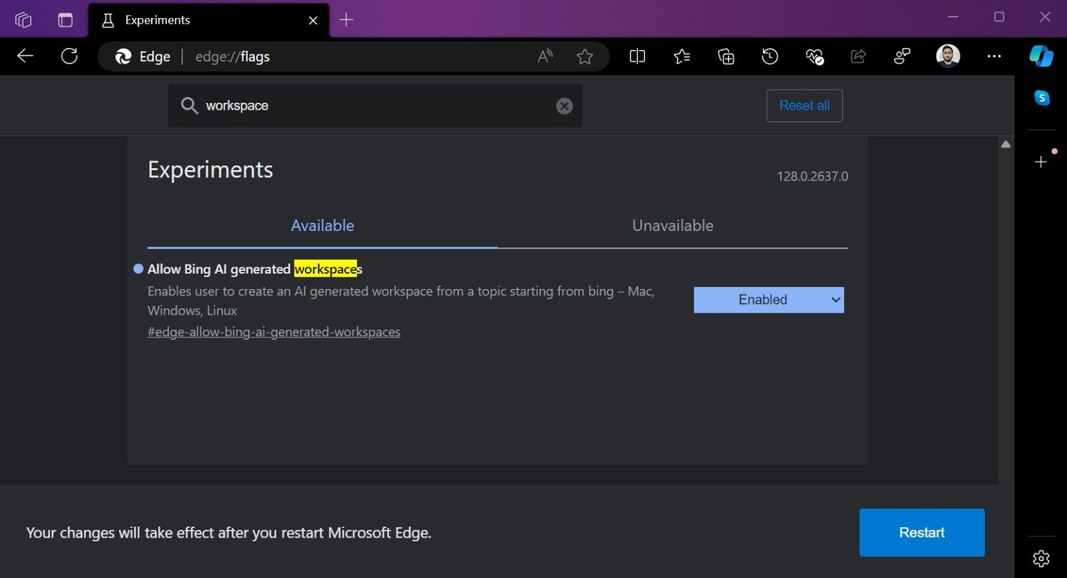Select the Available tab
The height and width of the screenshot is (578, 1067).
(322, 225)
